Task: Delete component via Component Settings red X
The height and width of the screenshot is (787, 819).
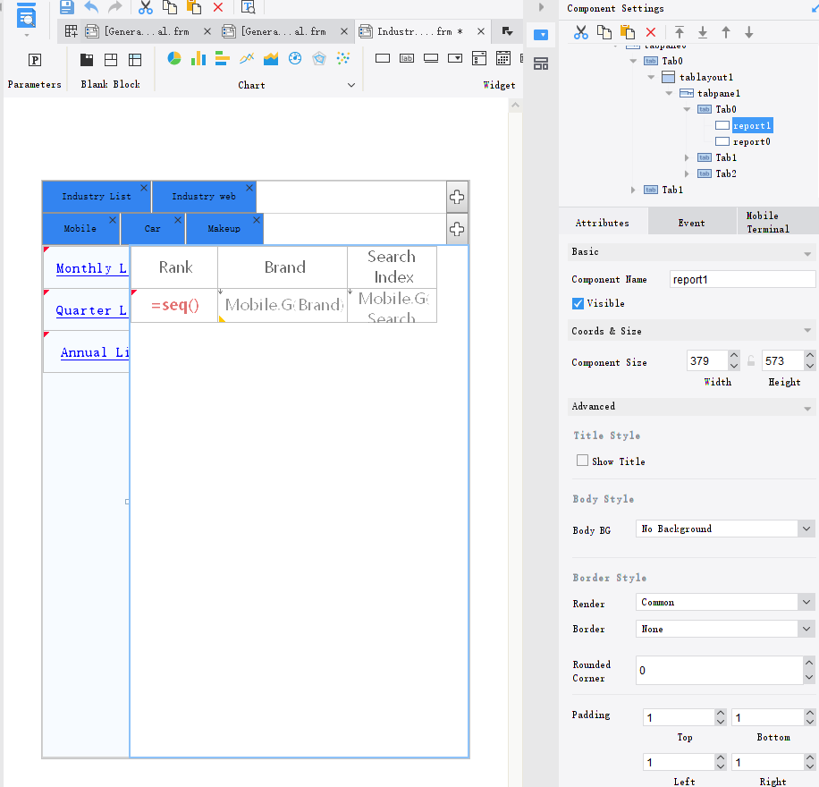Action: [651, 32]
